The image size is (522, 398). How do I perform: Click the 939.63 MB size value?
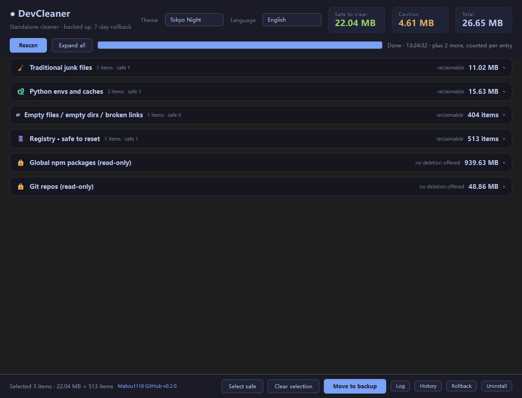click(x=481, y=163)
